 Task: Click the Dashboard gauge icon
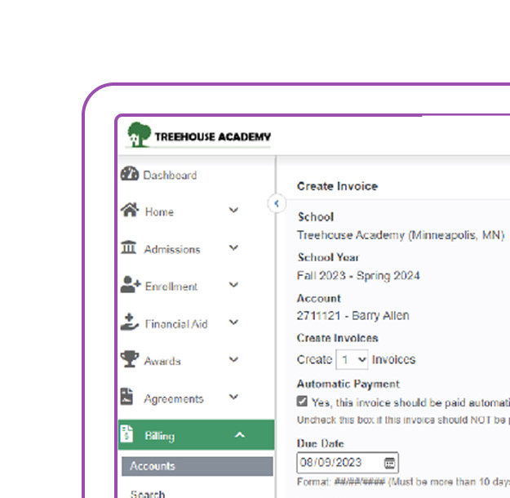(x=130, y=174)
